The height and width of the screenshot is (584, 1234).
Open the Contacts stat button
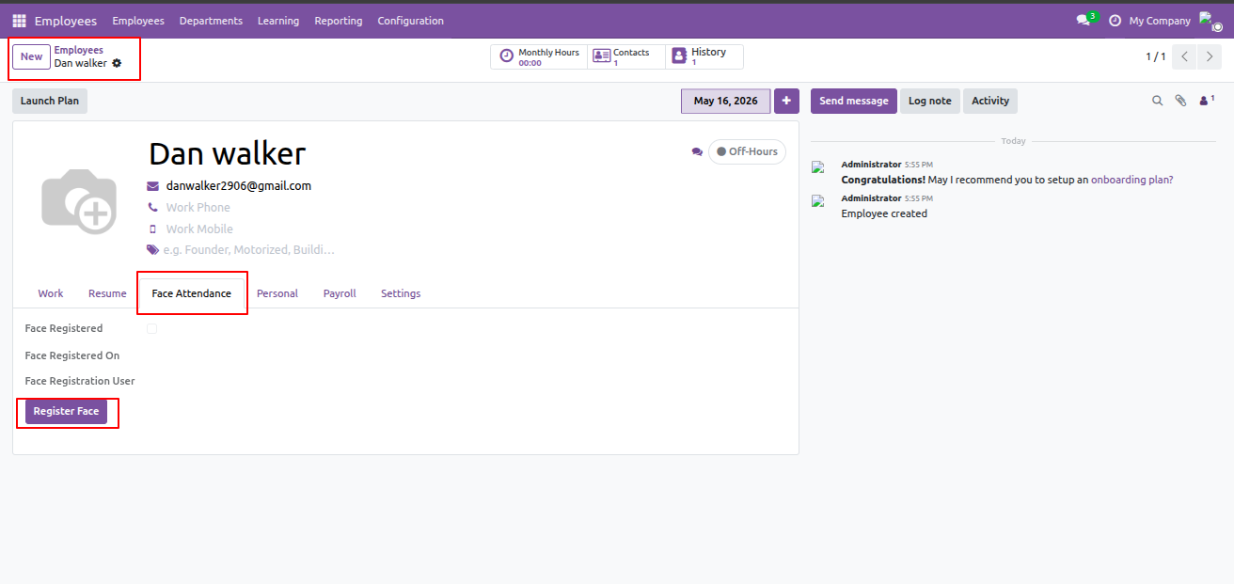tap(626, 56)
